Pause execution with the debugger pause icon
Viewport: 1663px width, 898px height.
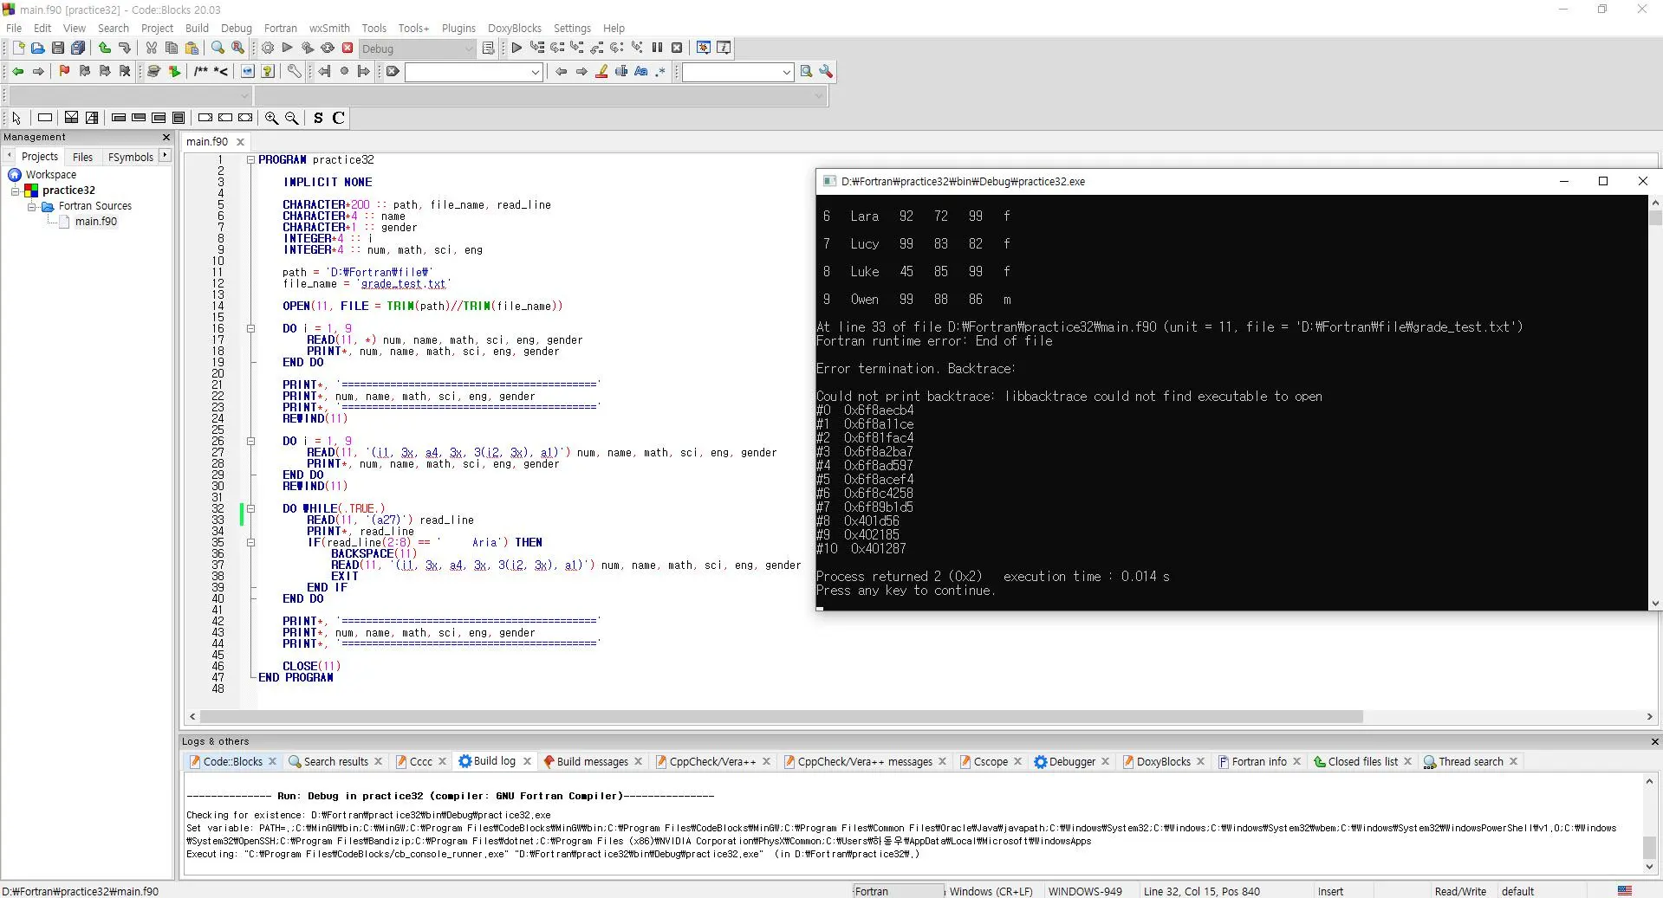click(x=658, y=48)
